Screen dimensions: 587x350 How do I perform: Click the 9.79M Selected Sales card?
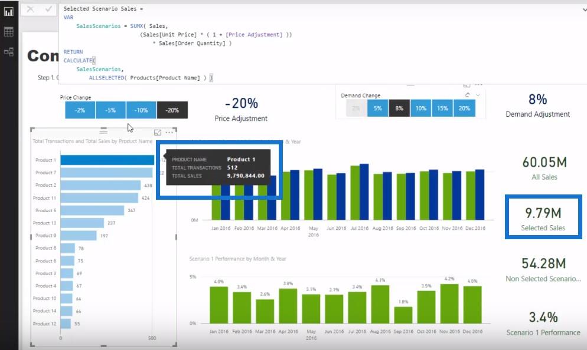(543, 219)
